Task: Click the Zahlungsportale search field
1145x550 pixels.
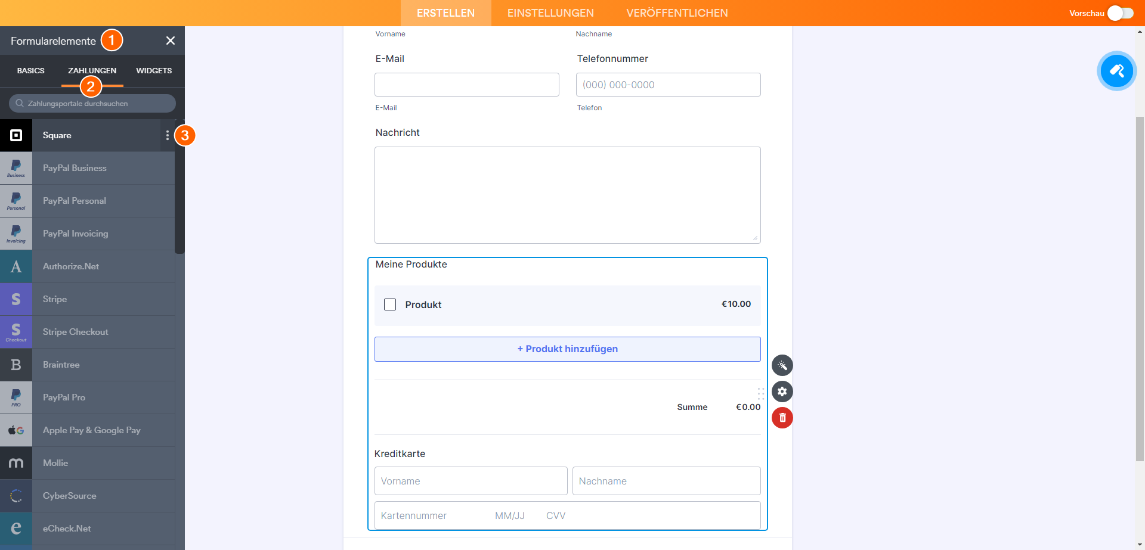Action: click(95, 103)
